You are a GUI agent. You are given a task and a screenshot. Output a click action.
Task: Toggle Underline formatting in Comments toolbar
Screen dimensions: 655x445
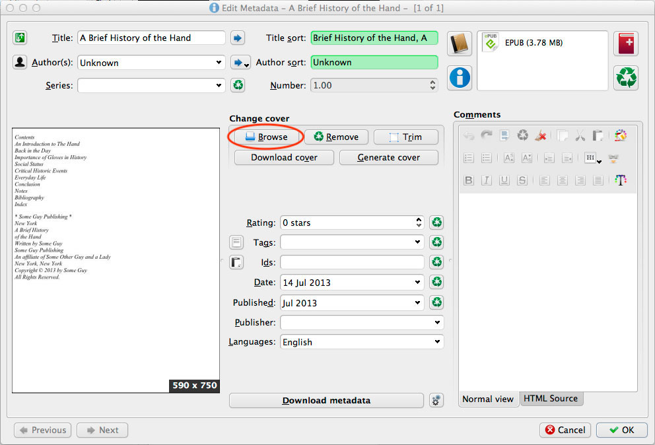pos(504,180)
